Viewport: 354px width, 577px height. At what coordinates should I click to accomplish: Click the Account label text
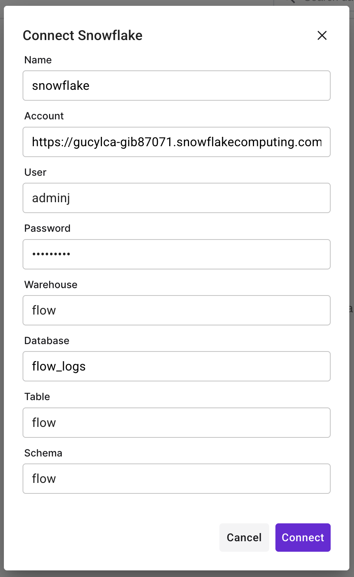point(44,116)
